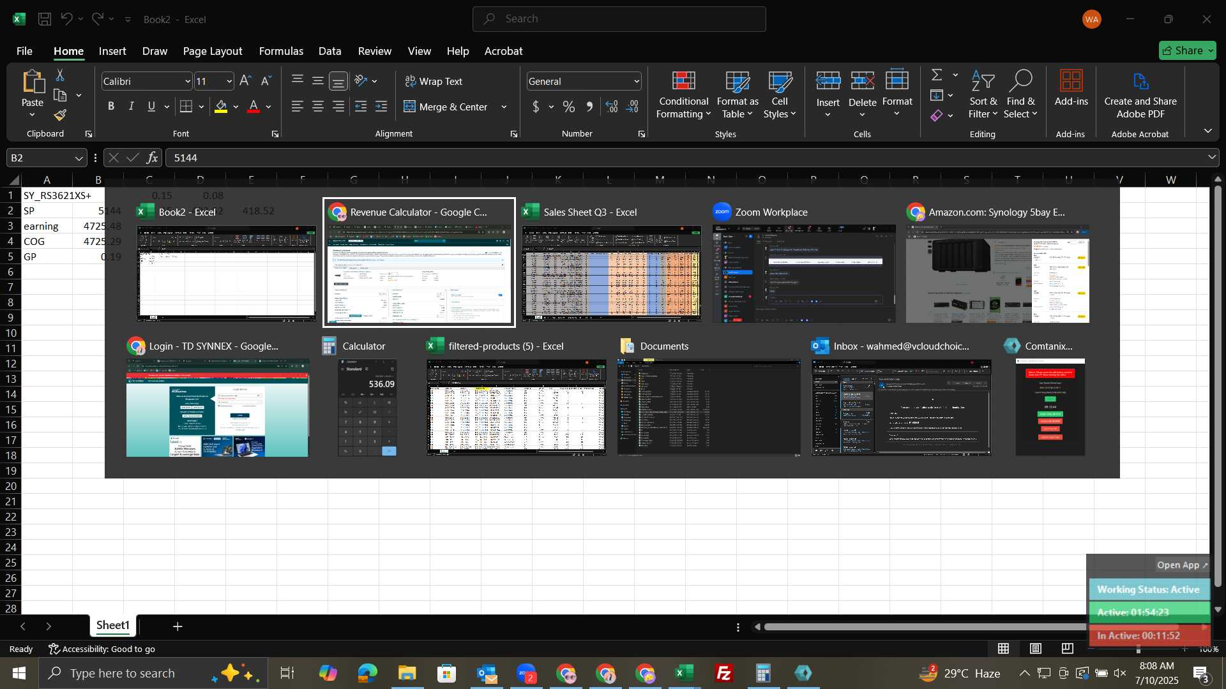Image resolution: width=1226 pixels, height=689 pixels.
Task: Toggle Top Align vertical alignment
Action: (297, 81)
